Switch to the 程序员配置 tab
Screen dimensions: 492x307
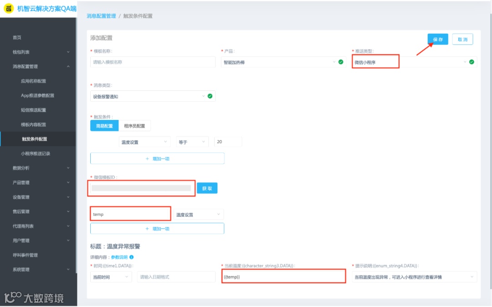coord(134,126)
